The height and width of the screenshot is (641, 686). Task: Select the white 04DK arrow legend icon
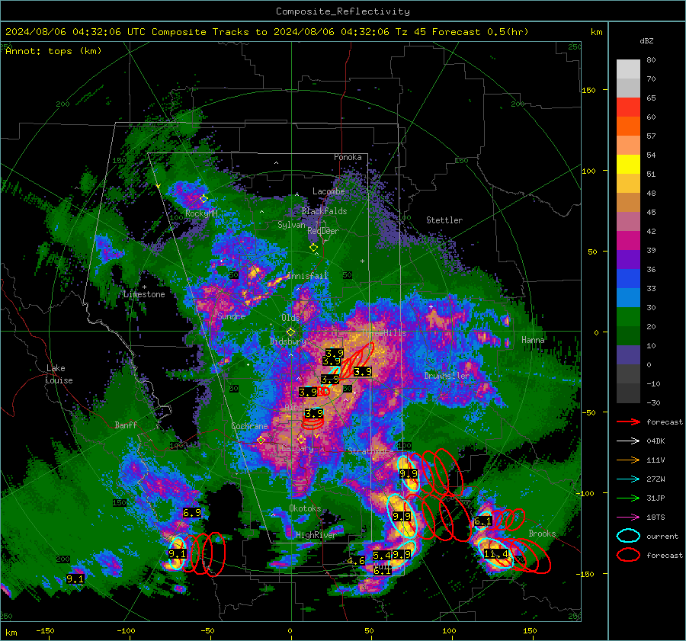628,441
